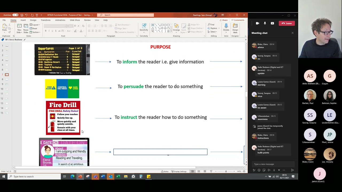
Task: Open the File menu
Action: [4, 20]
